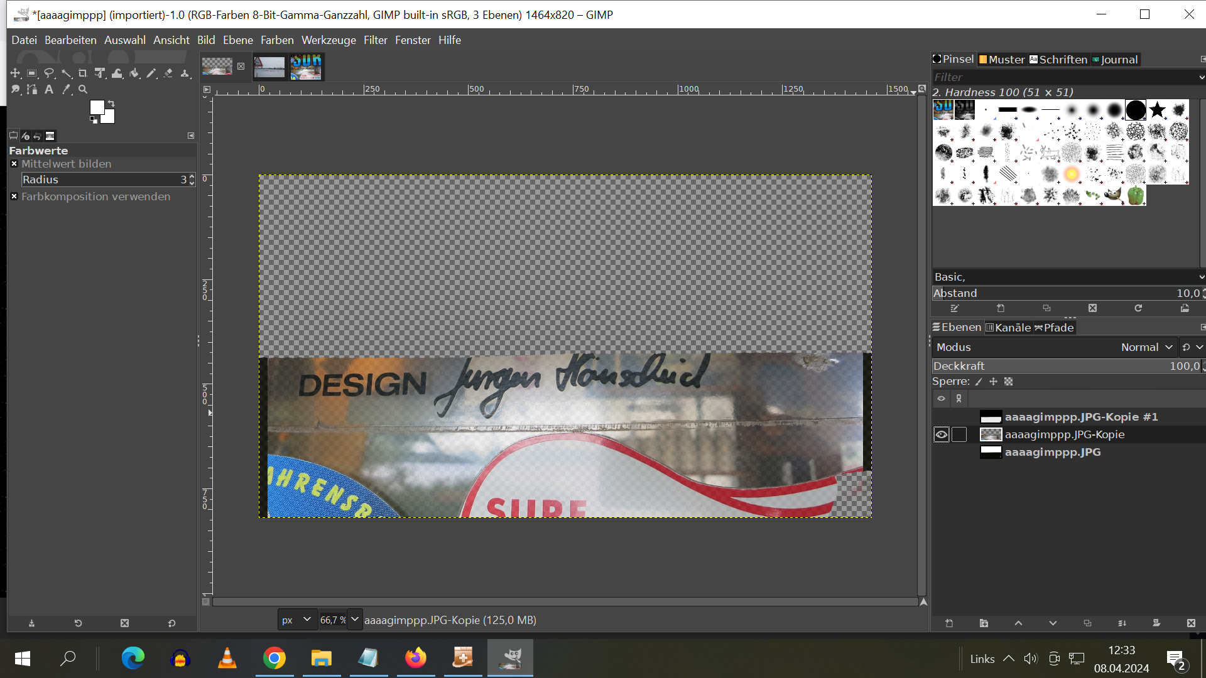Switch to the Kanäle tab
Image resolution: width=1206 pixels, height=678 pixels.
click(1008, 328)
